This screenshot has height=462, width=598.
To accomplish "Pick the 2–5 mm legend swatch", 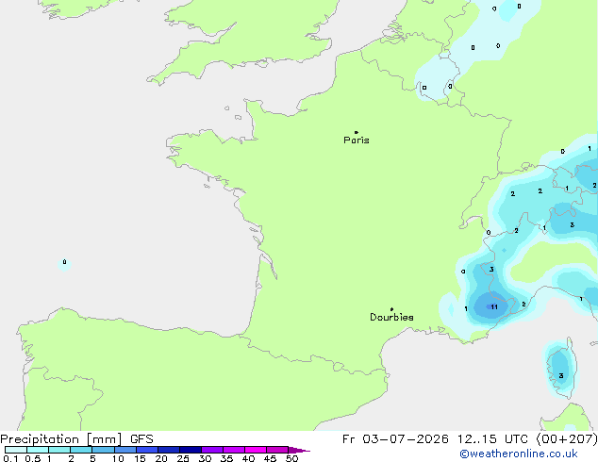I will pyautogui.click(x=81, y=450).
